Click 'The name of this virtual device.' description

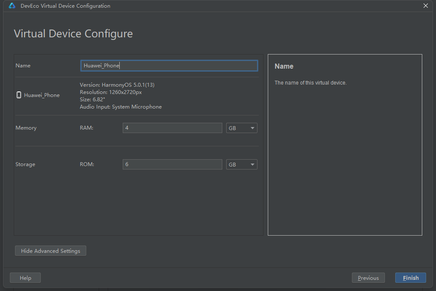coord(311,83)
